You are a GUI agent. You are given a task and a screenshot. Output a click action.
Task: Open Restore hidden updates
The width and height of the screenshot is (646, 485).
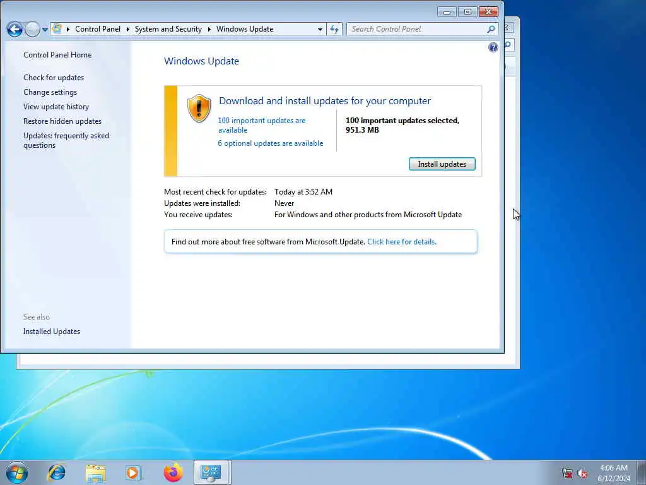coord(62,121)
